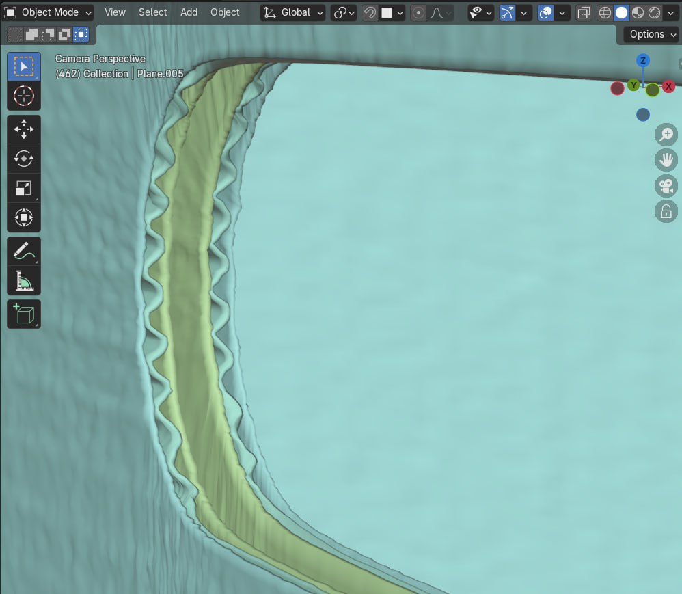
Task: Click the Add Cube tool
Action: pos(24,314)
